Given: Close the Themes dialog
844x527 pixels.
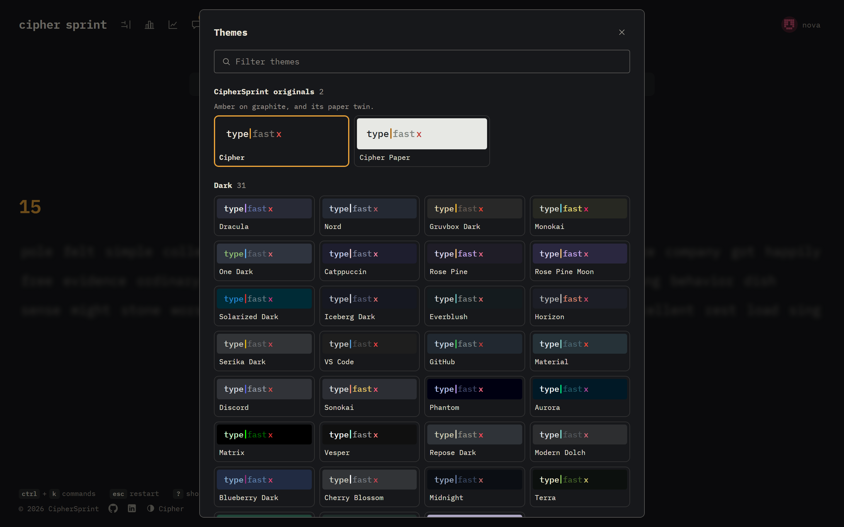Looking at the screenshot, I should pos(622,32).
